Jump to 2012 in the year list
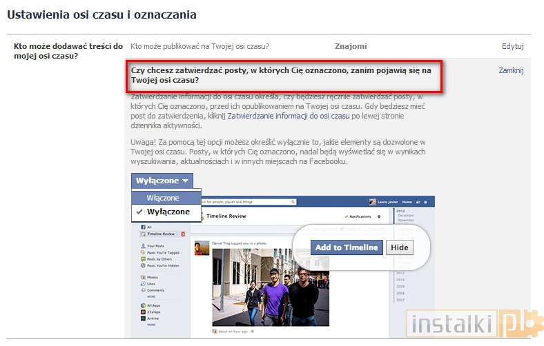Image resolution: width=544 pixels, height=346 pixels. point(400,211)
